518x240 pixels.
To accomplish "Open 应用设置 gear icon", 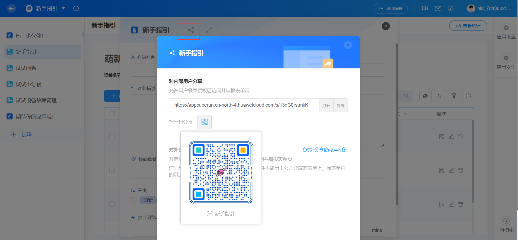I will (x=506, y=28).
